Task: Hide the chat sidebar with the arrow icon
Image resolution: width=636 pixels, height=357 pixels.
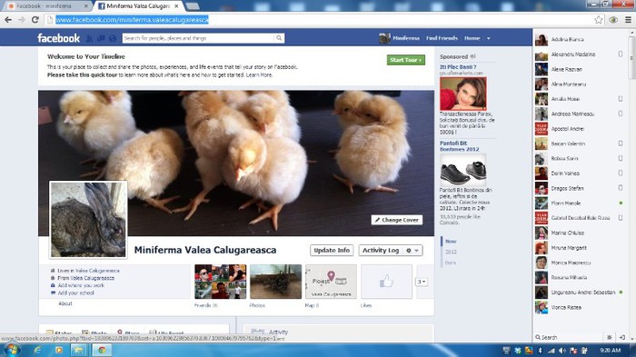Action: (621, 337)
